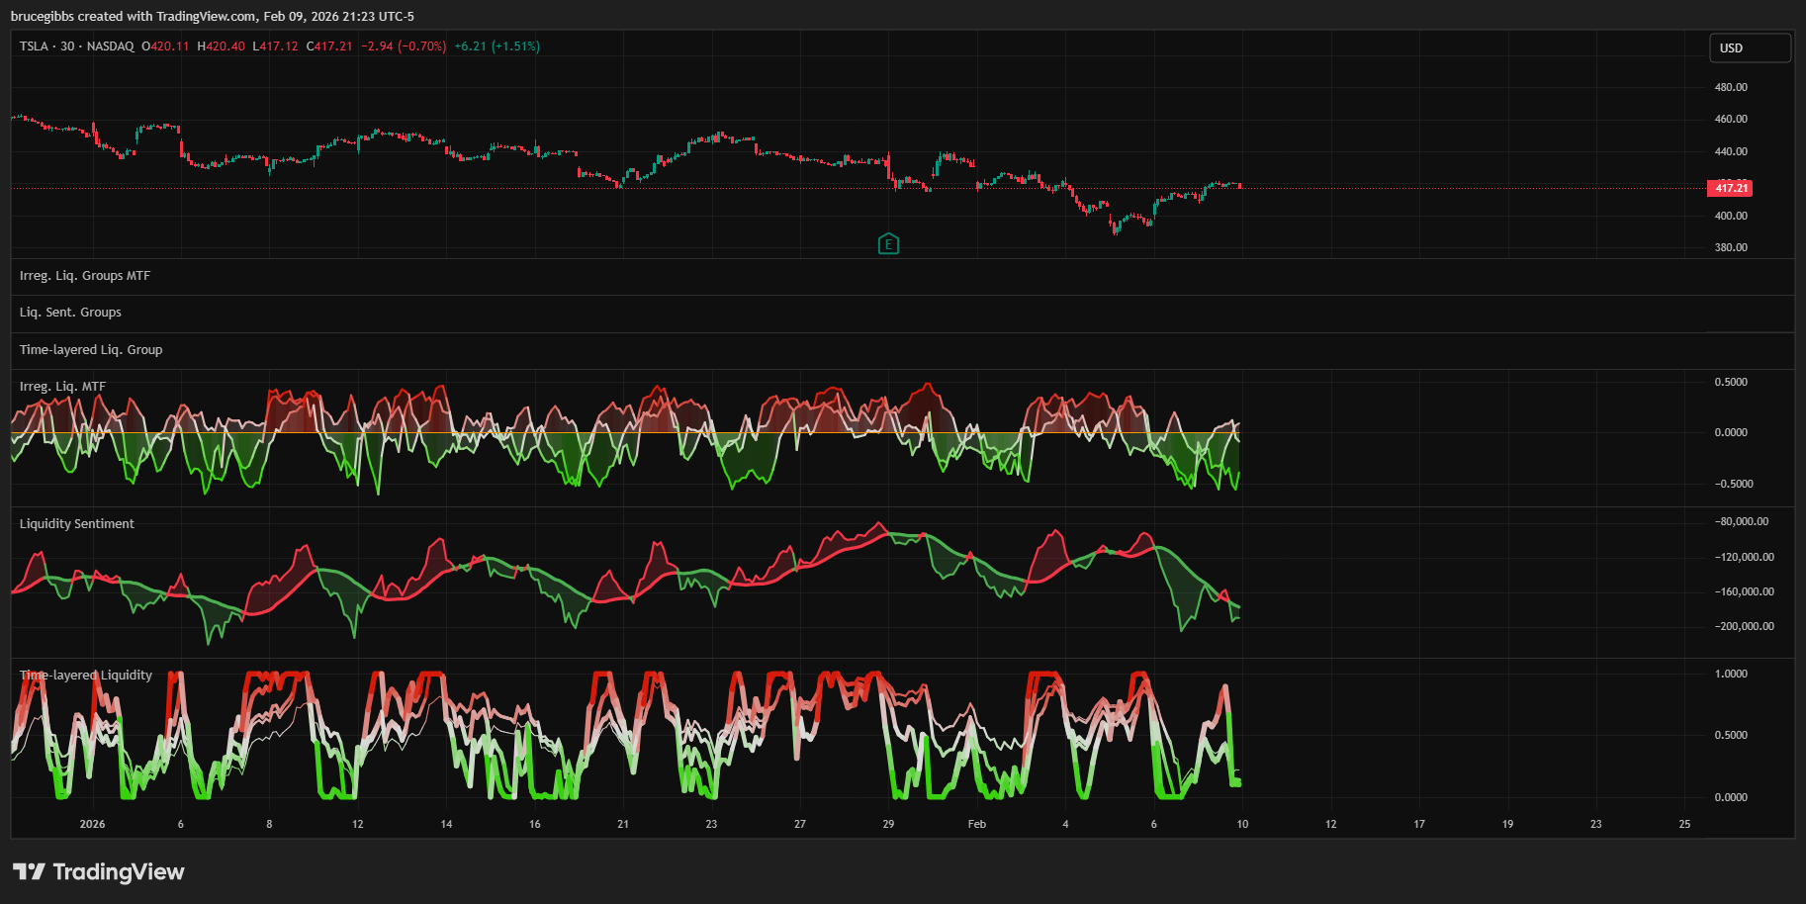Select the Liquidity Sentiment indicator label
The height and width of the screenshot is (904, 1806).
click(77, 524)
